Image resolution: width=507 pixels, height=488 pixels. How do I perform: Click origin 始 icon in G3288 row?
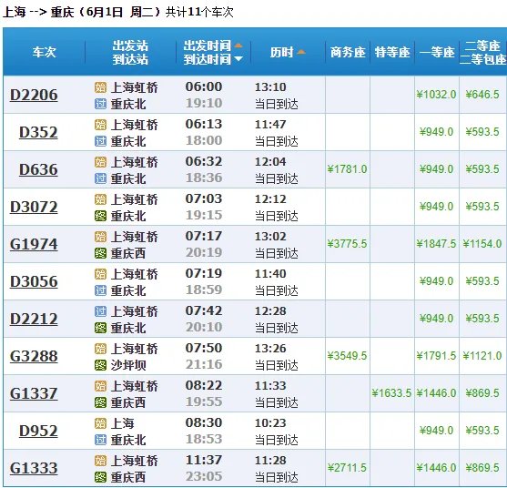point(100,349)
